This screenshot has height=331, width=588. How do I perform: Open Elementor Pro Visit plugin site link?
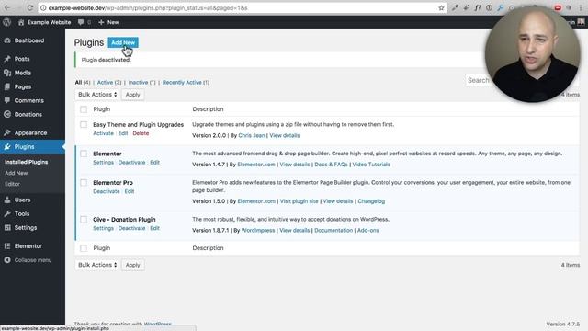(299, 201)
